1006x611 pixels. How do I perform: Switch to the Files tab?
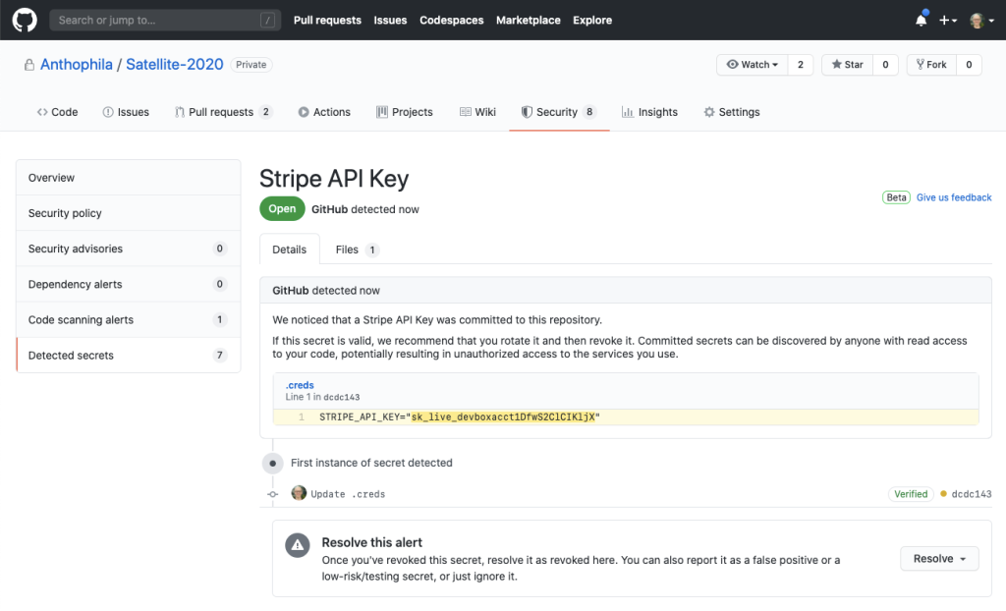tap(357, 250)
